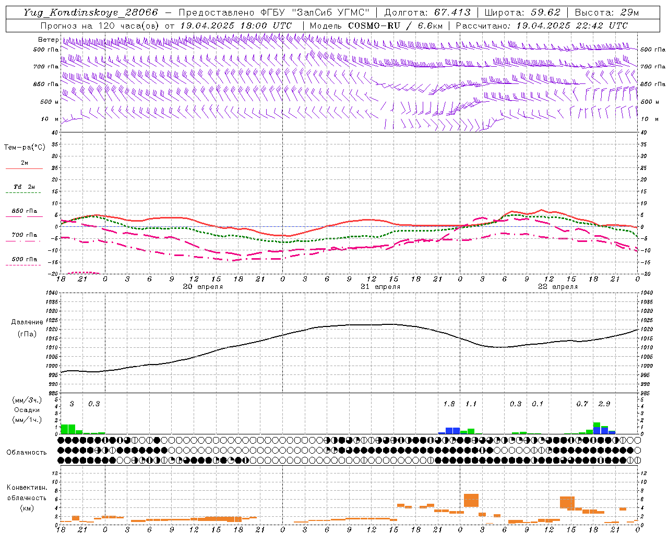Click the computed time 19.04.2025 22:42 UTC

tap(572, 26)
